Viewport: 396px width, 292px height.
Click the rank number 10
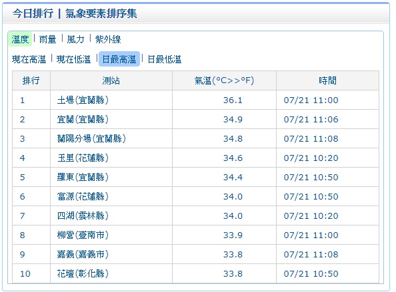click(x=25, y=274)
